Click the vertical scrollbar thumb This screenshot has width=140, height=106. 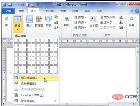pyautogui.click(x=137, y=52)
